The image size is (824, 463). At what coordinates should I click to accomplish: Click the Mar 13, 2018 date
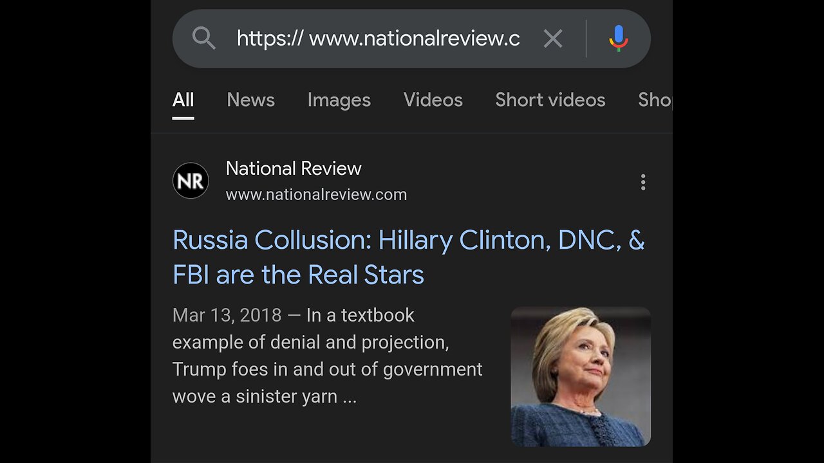227,315
